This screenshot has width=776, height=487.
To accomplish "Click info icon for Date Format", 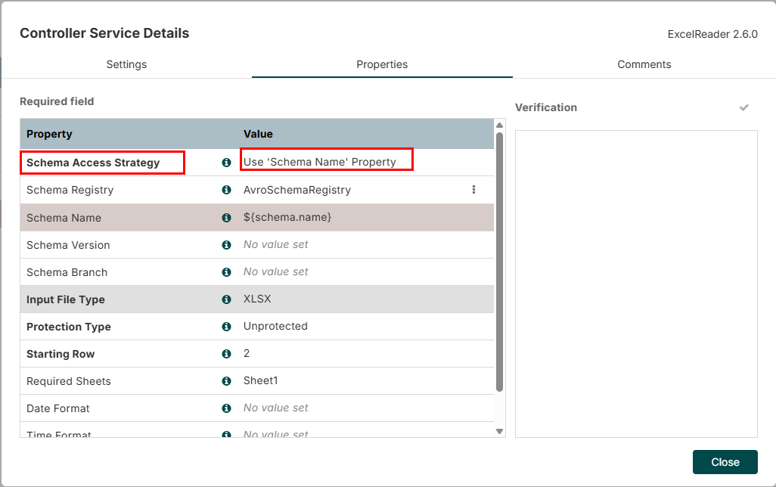I will 226,408.
